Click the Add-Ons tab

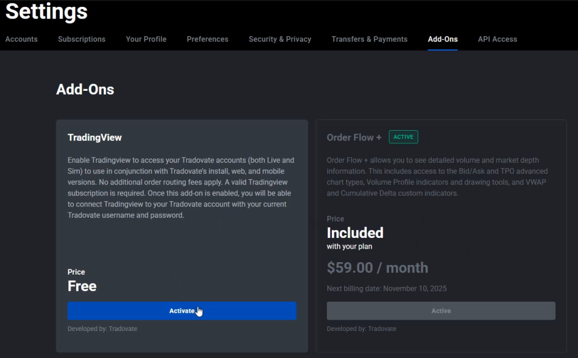[x=443, y=39]
